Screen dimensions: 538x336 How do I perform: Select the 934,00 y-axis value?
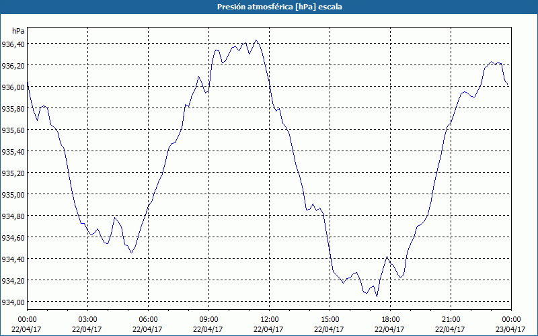(13, 302)
